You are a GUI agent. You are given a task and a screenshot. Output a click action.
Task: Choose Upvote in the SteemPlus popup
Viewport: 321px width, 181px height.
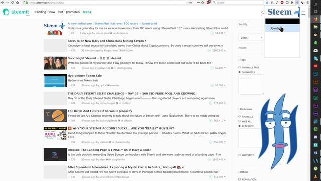(282, 28)
